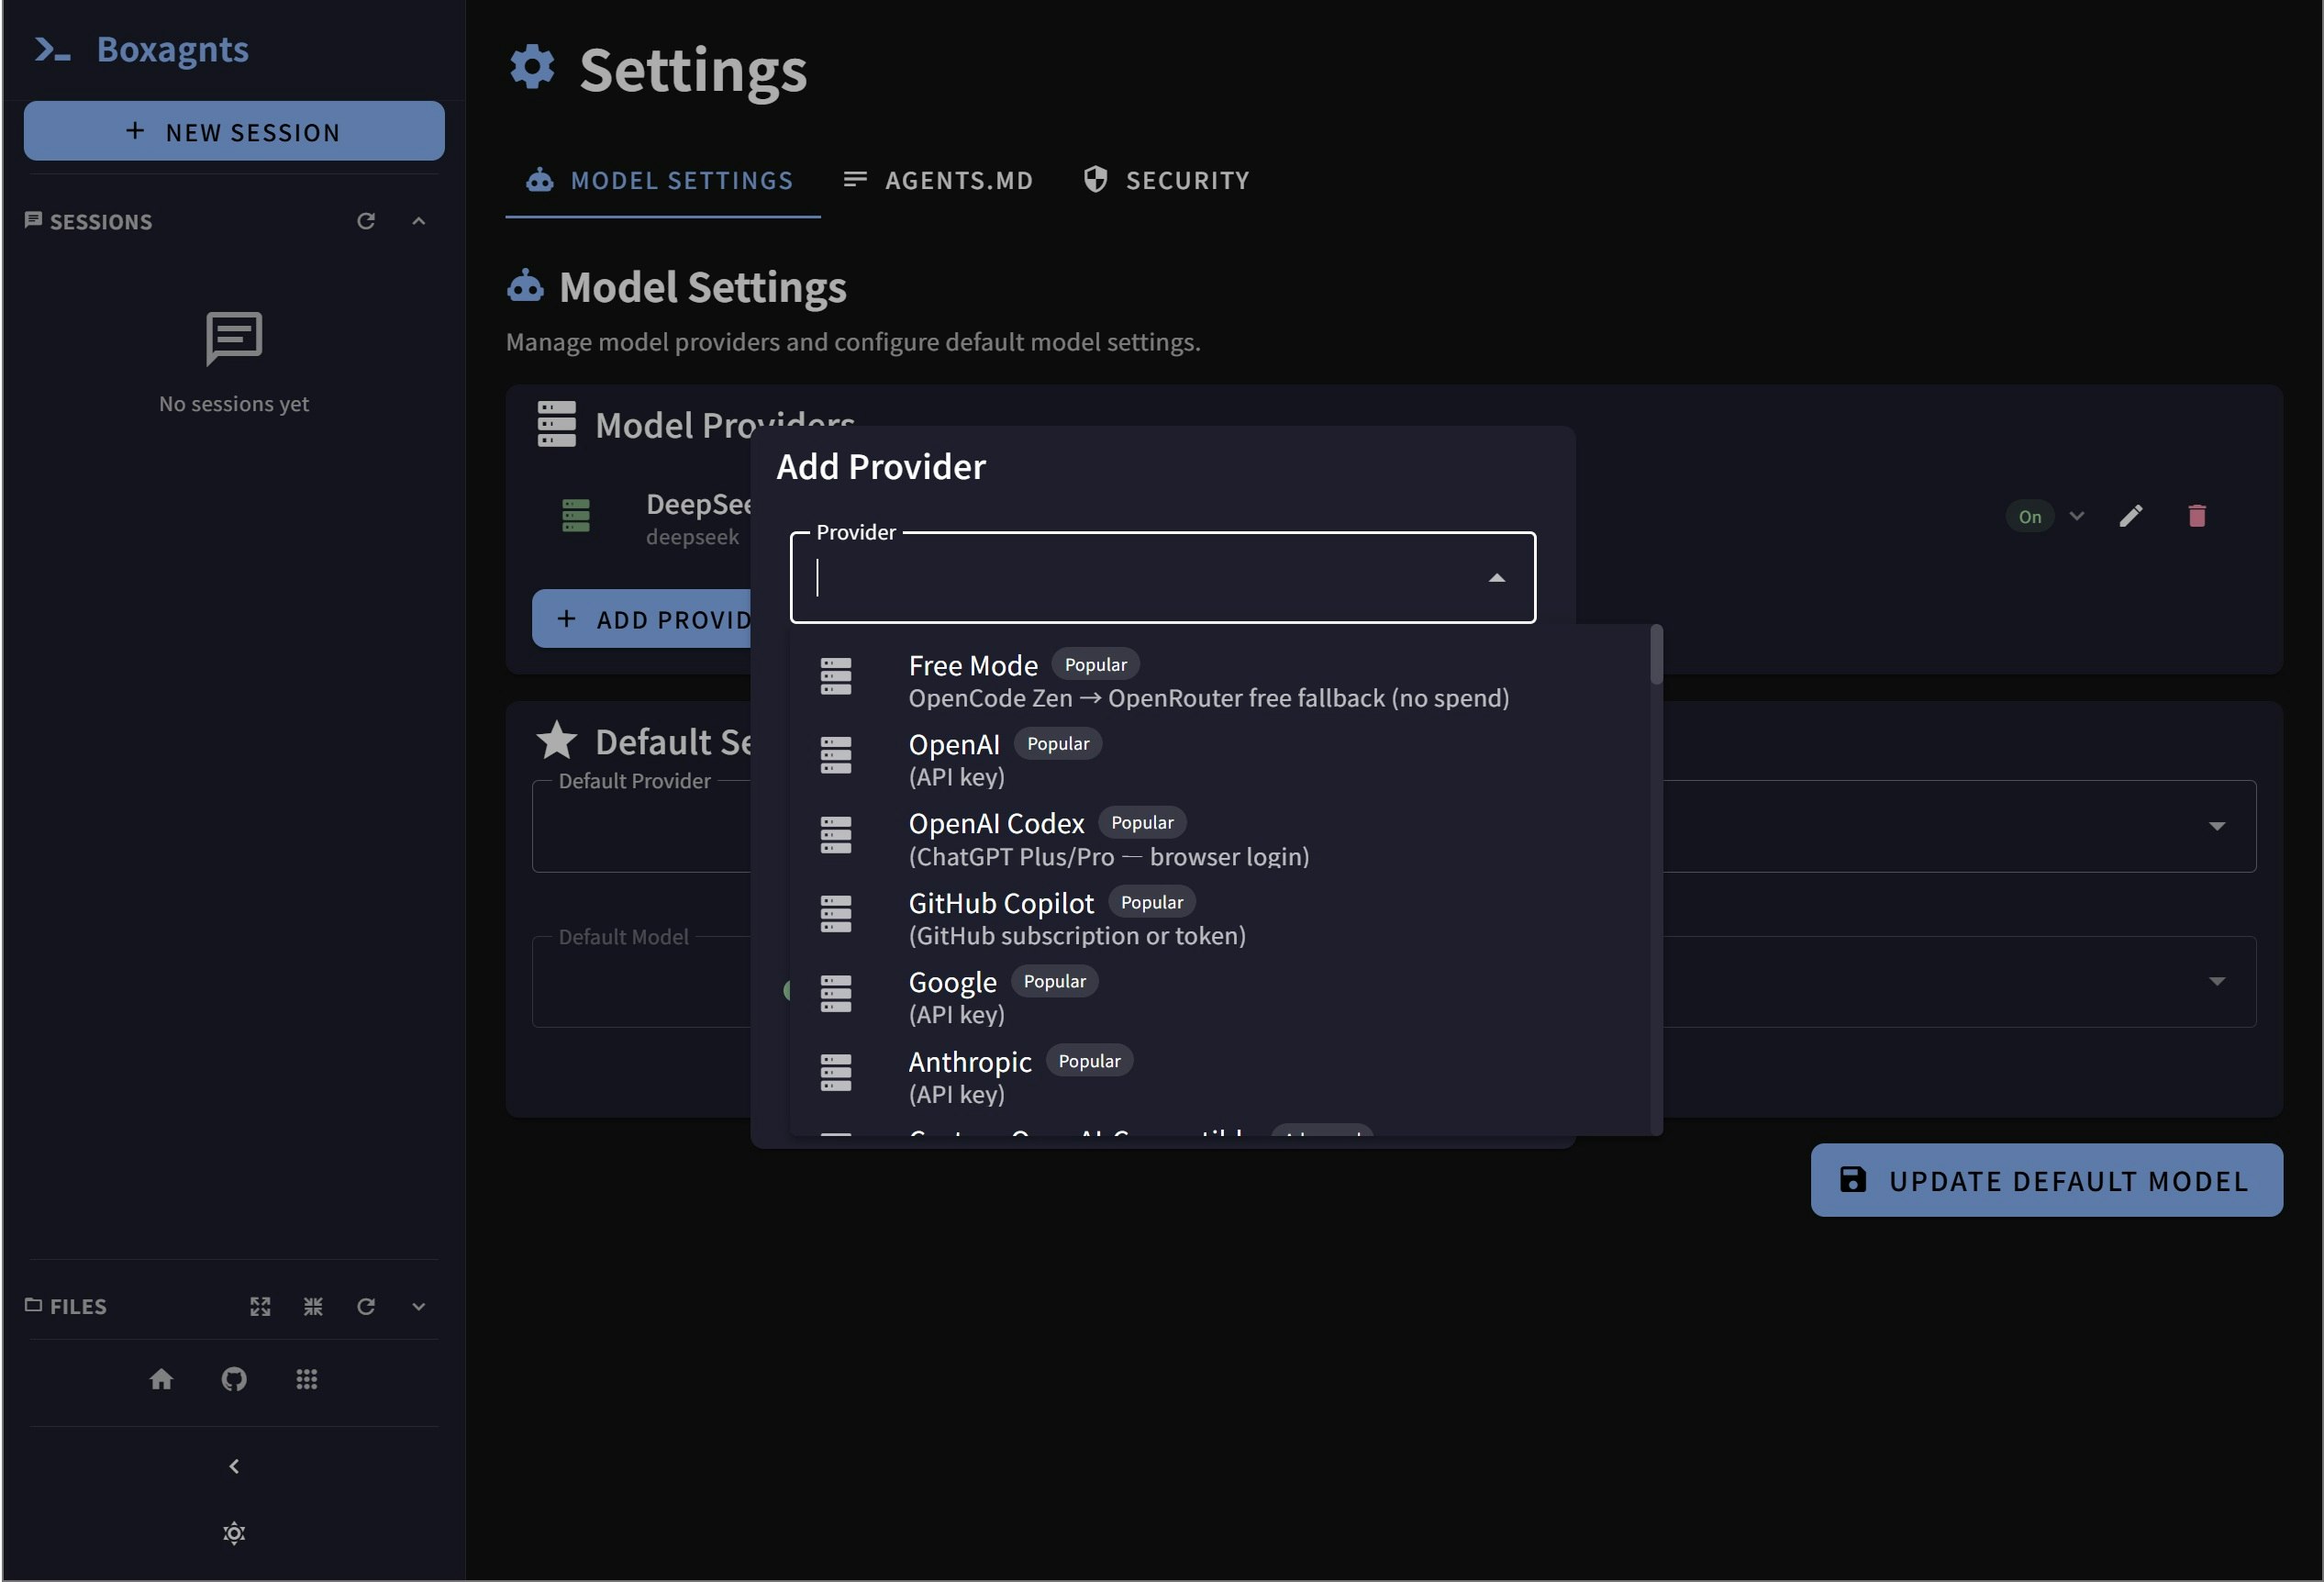Click the Anthropic option server icon
The height and width of the screenshot is (1582, 2324).
[x=836, y=1073]
